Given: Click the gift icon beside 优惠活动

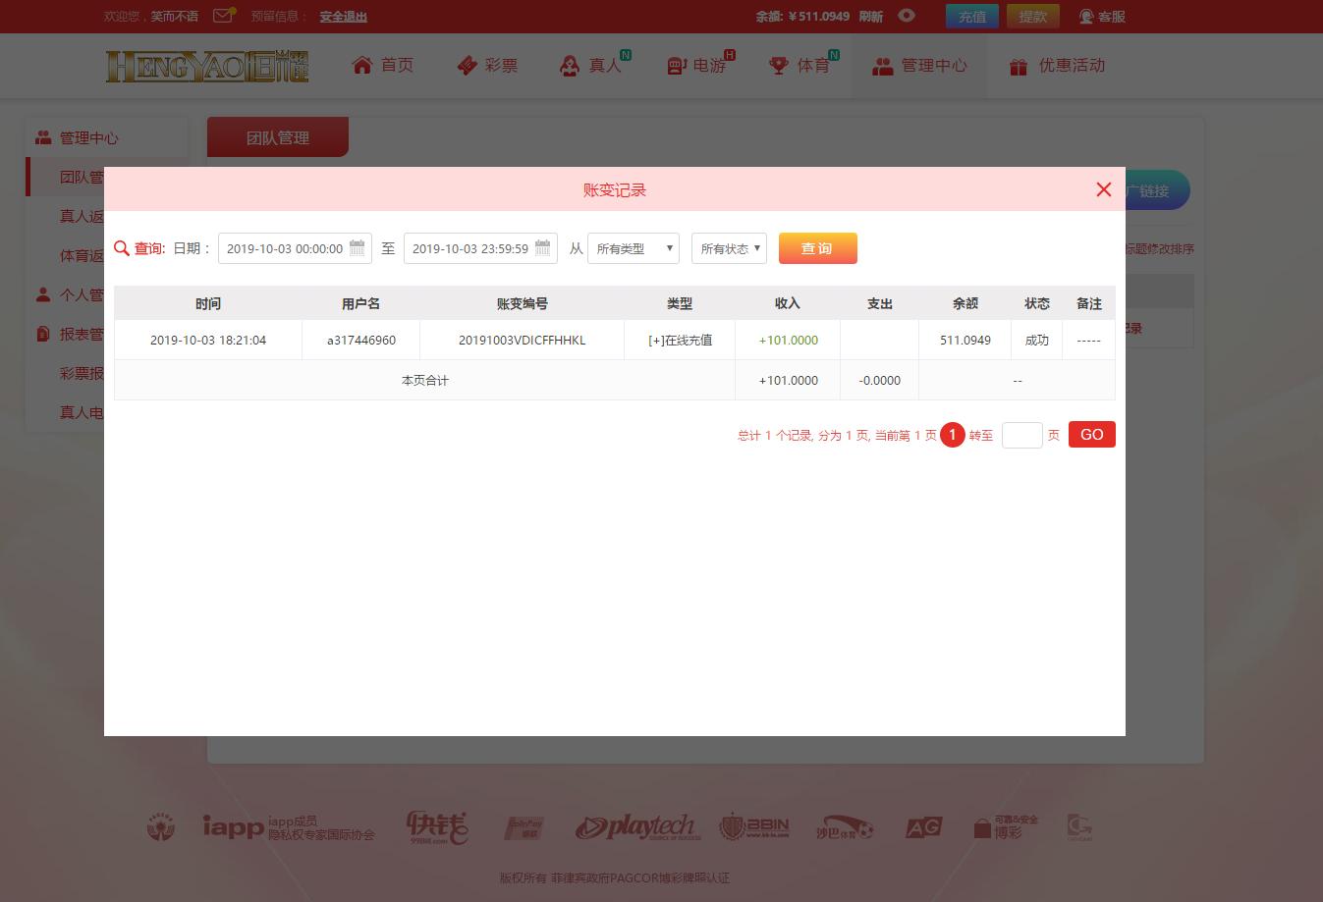Looking at the screenshot, I should [x=1019, y=67].
